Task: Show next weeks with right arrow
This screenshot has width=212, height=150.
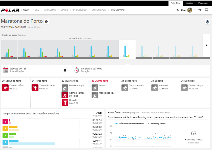Action: [206, 45]
